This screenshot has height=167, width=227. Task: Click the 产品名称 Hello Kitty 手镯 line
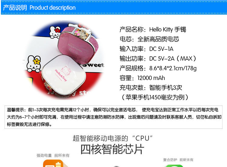153,29
